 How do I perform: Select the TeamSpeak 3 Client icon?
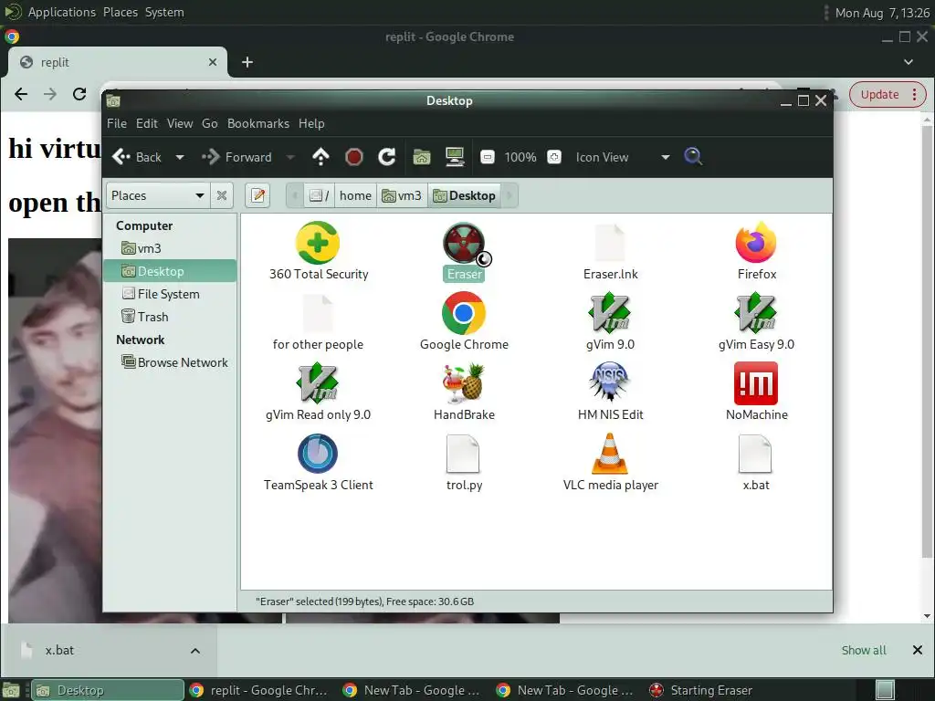point(317,455)
